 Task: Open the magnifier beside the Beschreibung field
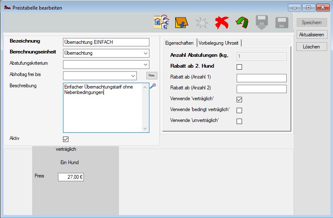[x=153, y=86]
